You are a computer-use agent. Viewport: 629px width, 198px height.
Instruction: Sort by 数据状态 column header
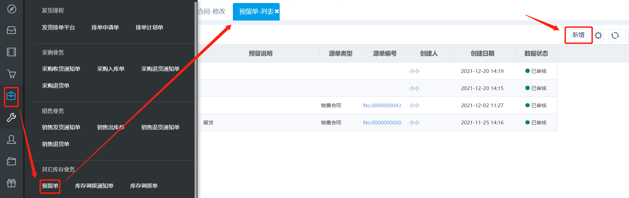(x=536, y=53)
